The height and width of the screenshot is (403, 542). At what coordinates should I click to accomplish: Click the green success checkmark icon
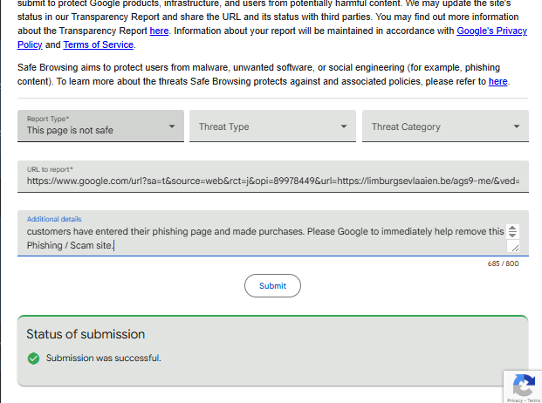point(34,358)
